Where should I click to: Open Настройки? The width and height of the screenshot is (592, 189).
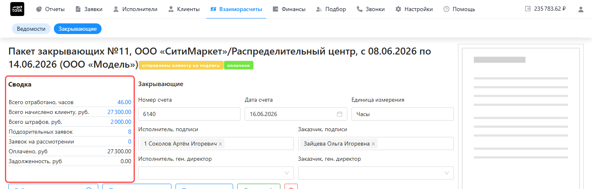click(x=414, y=9)
